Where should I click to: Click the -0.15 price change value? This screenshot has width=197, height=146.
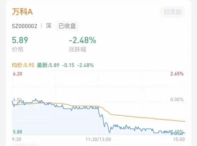pyautogui.click(x=68, y=65)
